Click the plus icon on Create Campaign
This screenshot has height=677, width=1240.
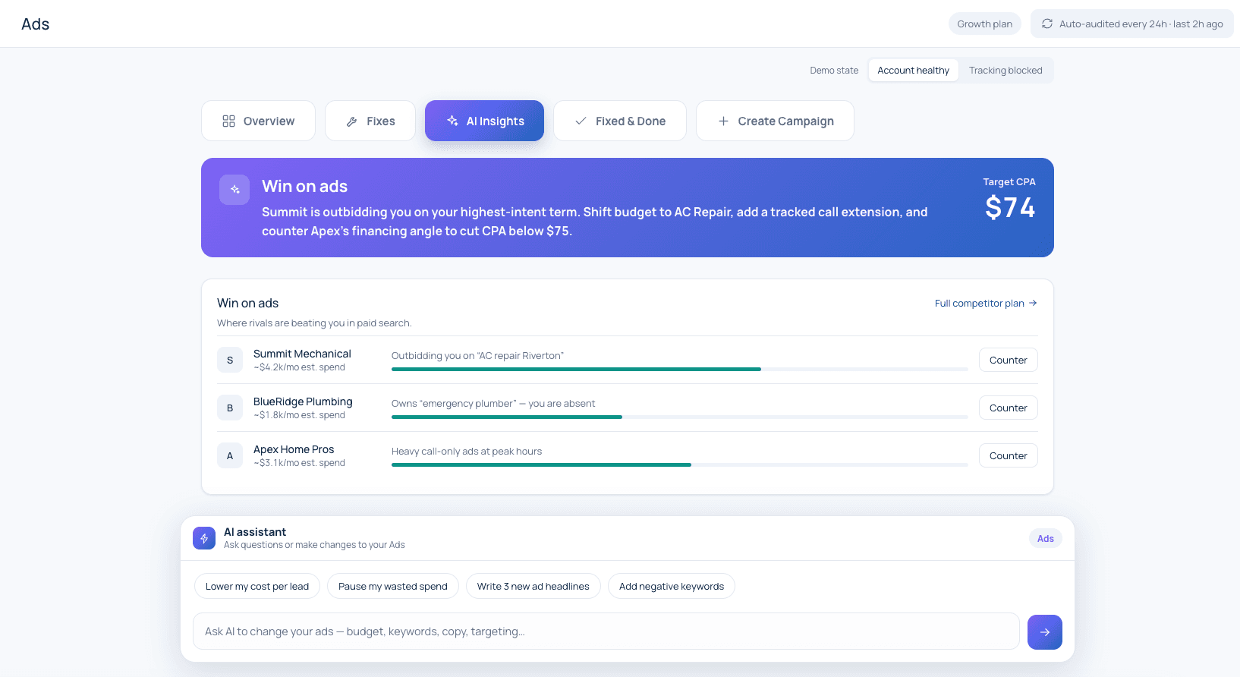coord(723,121)
